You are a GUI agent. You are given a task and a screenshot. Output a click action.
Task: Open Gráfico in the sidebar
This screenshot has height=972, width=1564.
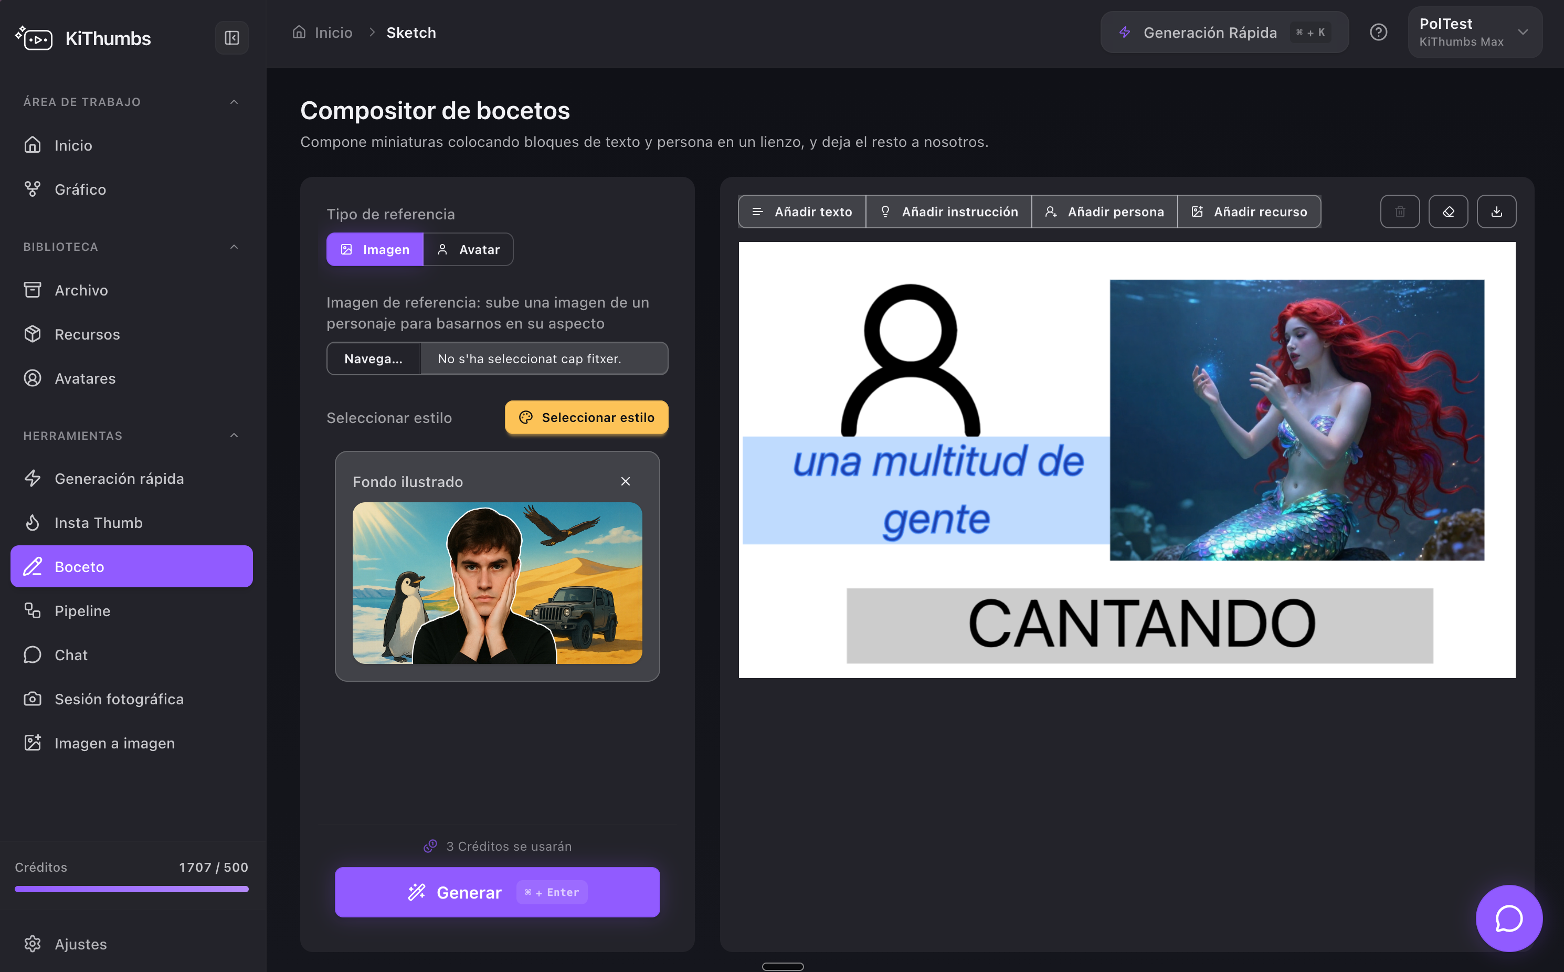click(x=132, y=189)
